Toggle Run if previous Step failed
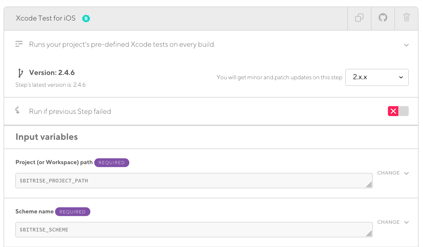Image resolution: width=423 pixels, height=247 pixels. click(x=398, y=111)
